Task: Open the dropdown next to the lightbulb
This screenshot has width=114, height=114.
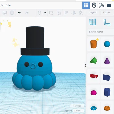Action: click(45, 13)
